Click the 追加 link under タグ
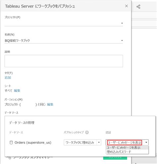 [8, 78]
